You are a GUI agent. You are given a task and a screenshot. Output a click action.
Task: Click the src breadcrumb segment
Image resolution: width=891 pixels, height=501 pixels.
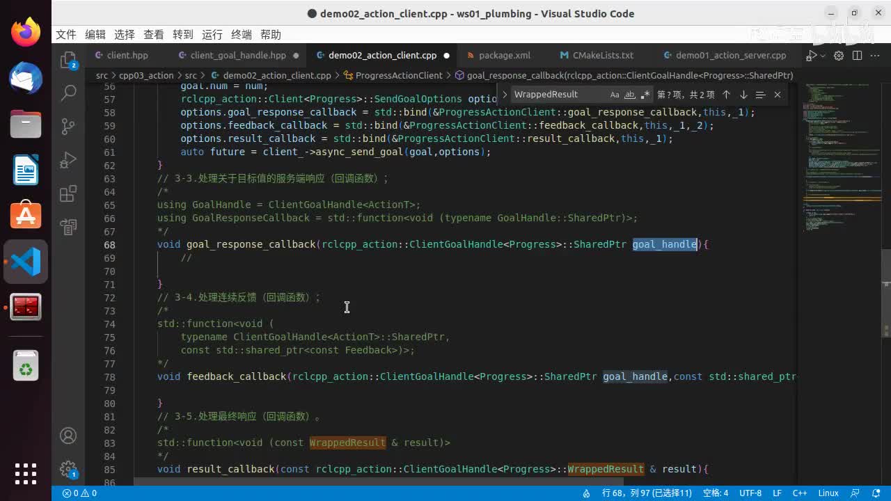[102, 75]
